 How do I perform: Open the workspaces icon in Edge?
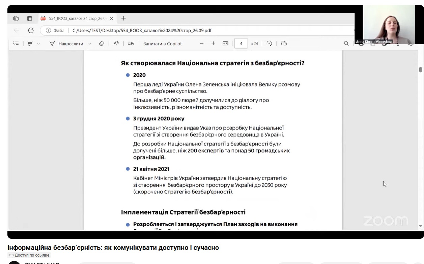click(x=16, y=18)
